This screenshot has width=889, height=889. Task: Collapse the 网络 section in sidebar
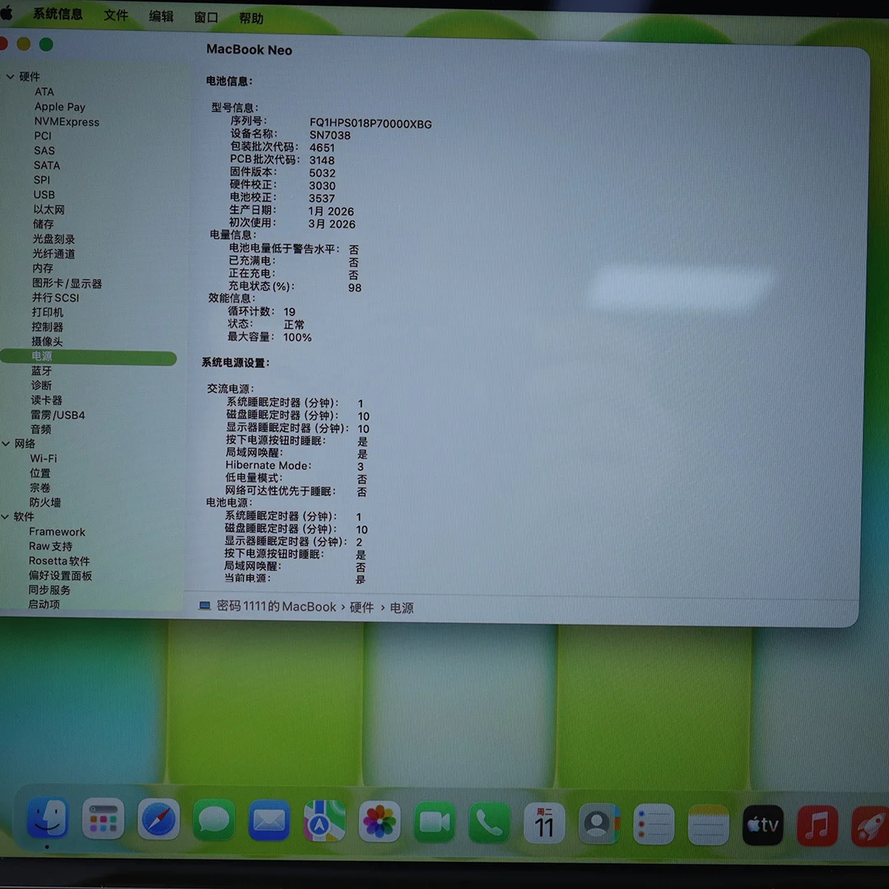pos(5,444)
